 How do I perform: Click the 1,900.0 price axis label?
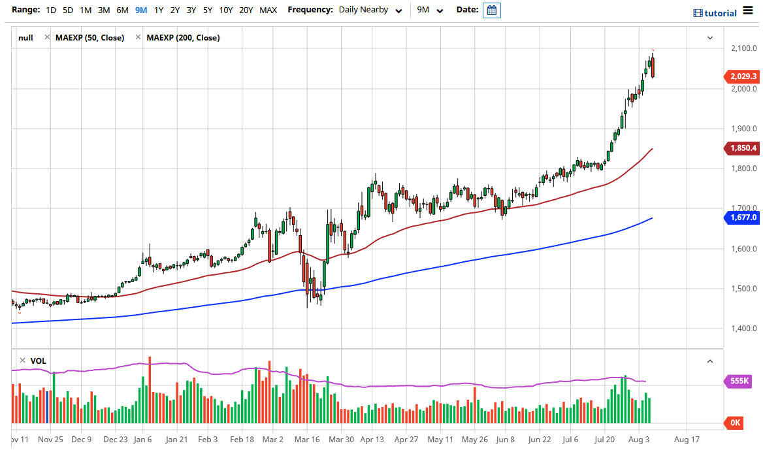tap(744, 129)
